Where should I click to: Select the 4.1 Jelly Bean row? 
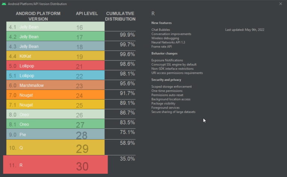click(55, 27)
